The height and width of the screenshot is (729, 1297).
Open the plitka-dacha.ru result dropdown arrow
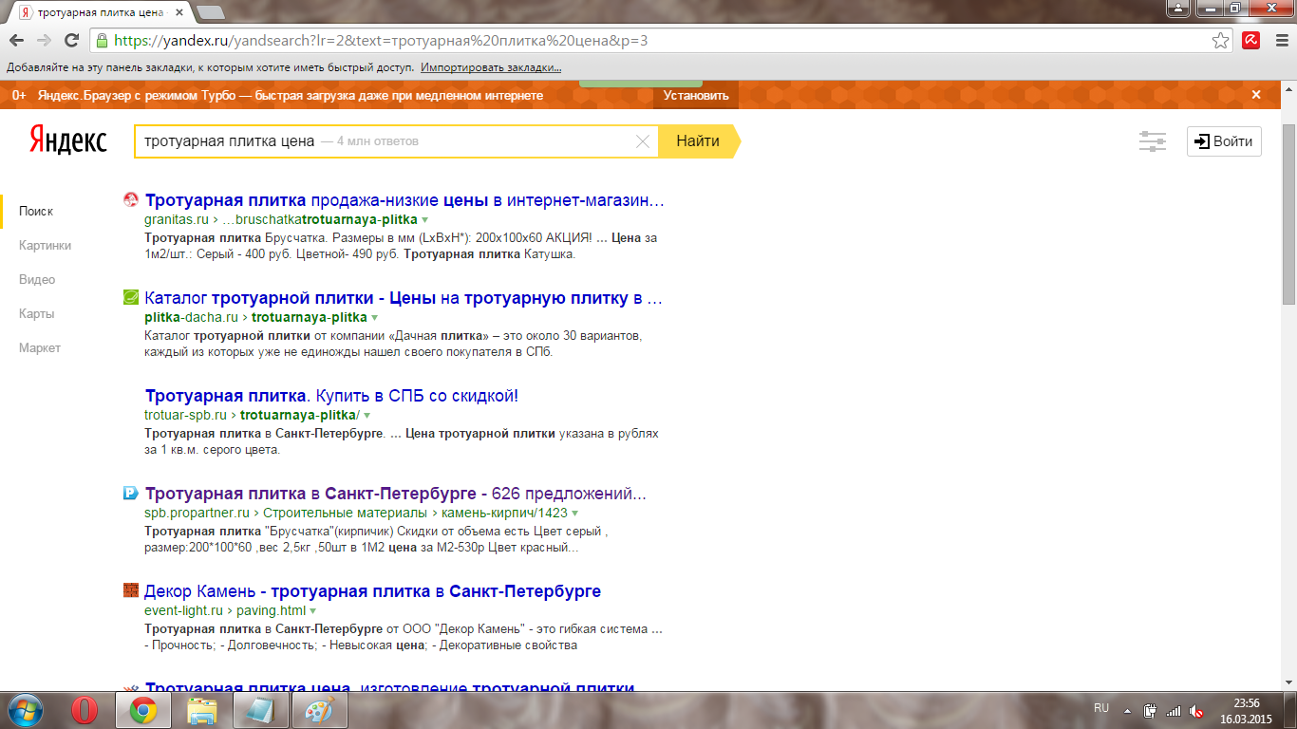[375, 318]
